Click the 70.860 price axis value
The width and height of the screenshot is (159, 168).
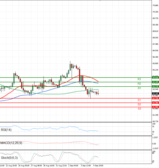coord(155,5)
